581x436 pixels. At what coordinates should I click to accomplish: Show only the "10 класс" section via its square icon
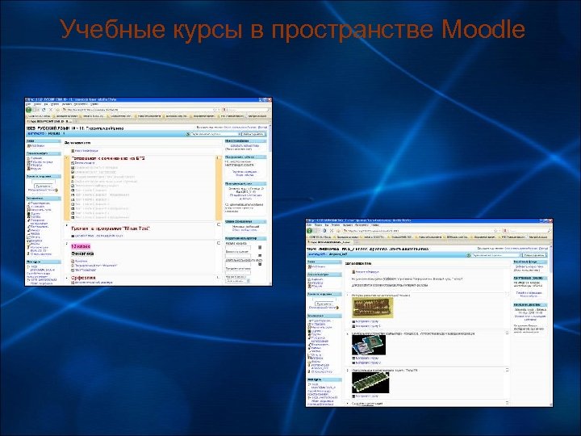click(219, 243)
